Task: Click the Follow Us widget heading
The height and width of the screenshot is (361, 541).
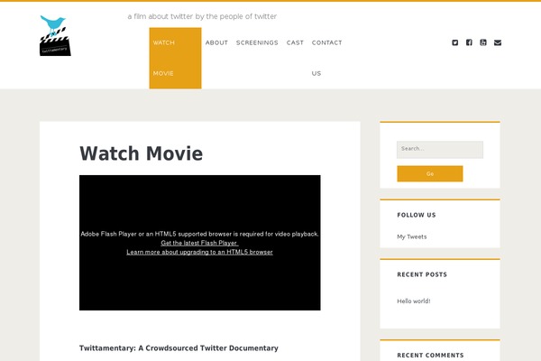Action: (417, 215)
